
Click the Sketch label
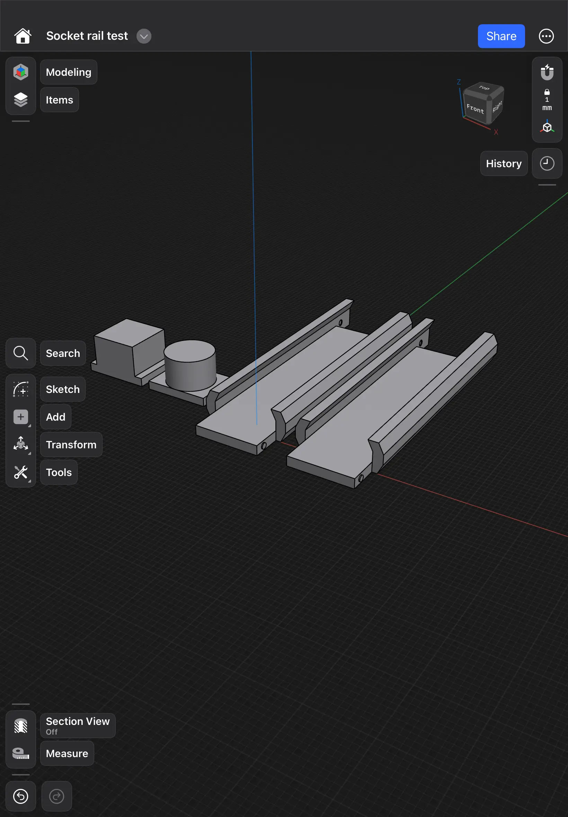(63, 389)
